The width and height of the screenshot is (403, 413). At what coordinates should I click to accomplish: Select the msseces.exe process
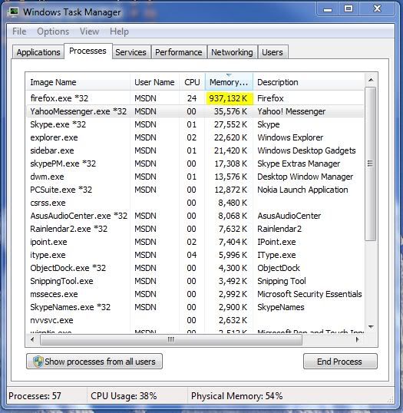[x=195, y=294]
